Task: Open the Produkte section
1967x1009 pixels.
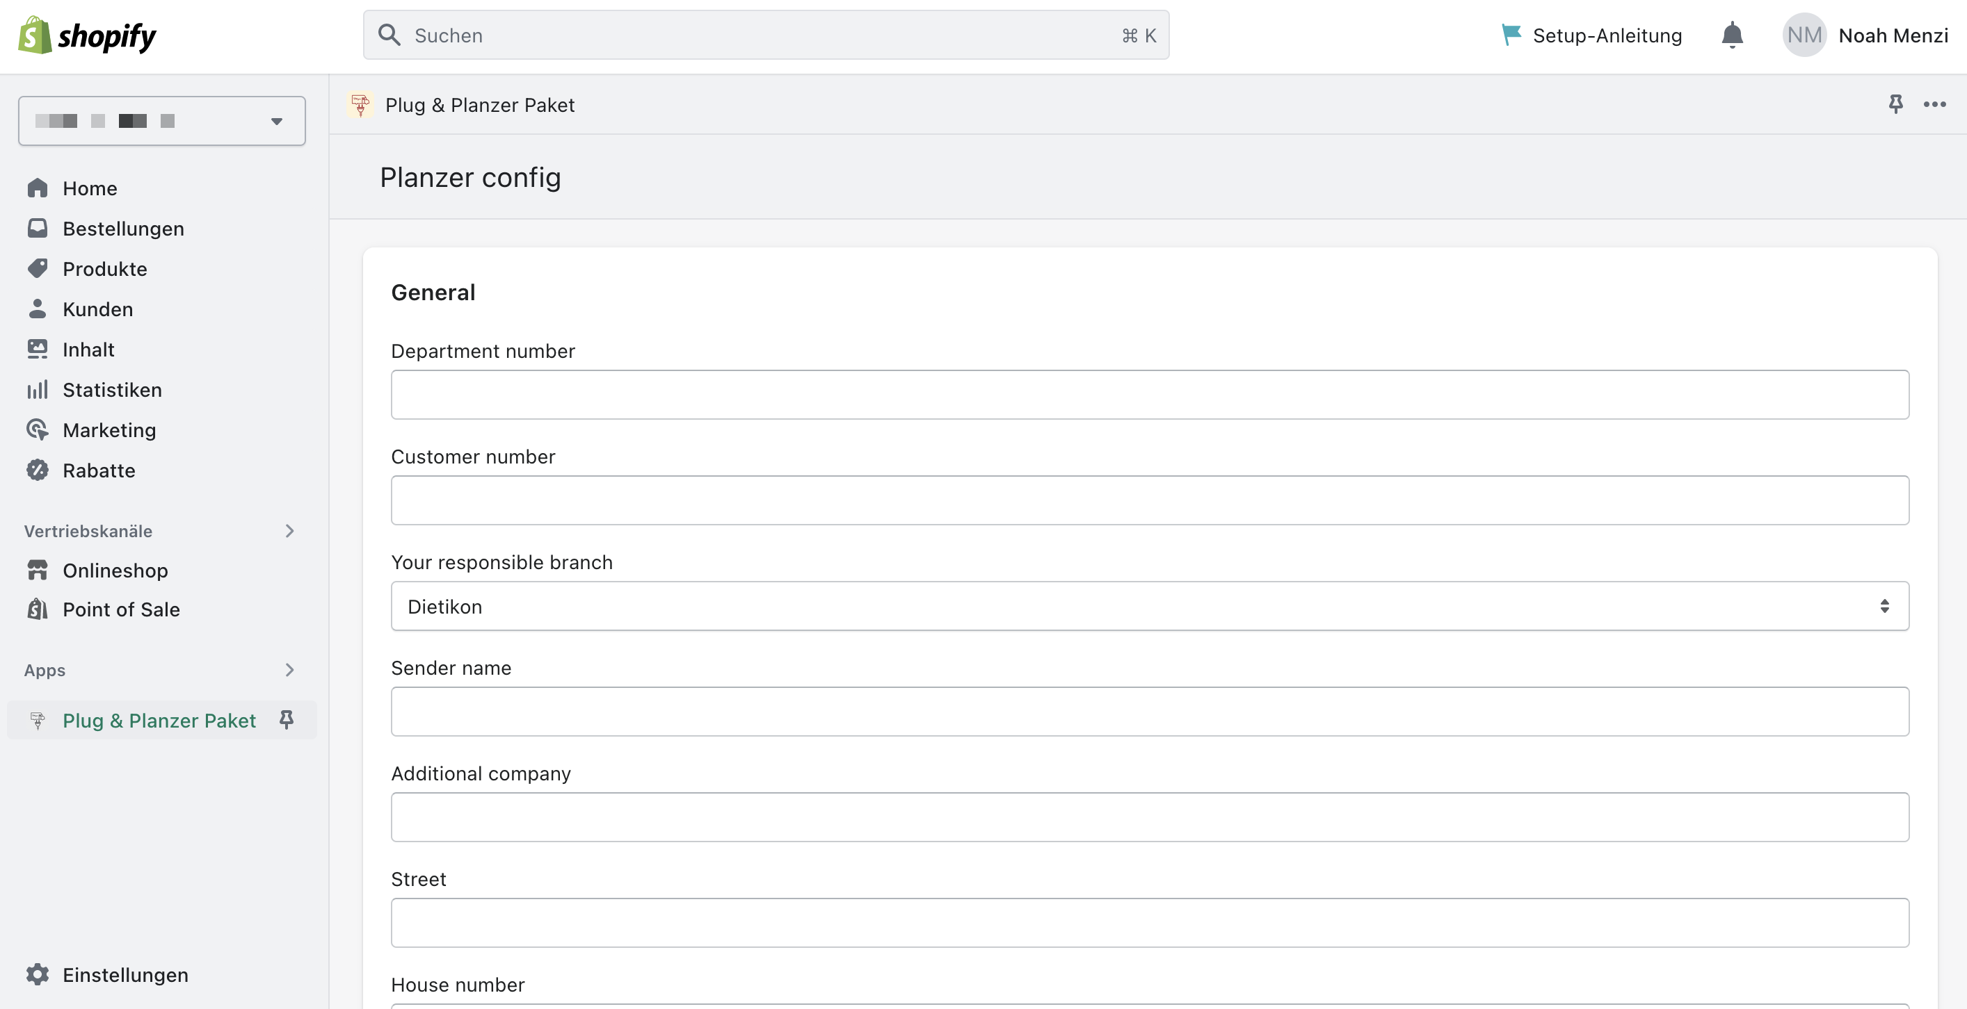Action: point(104,268)
